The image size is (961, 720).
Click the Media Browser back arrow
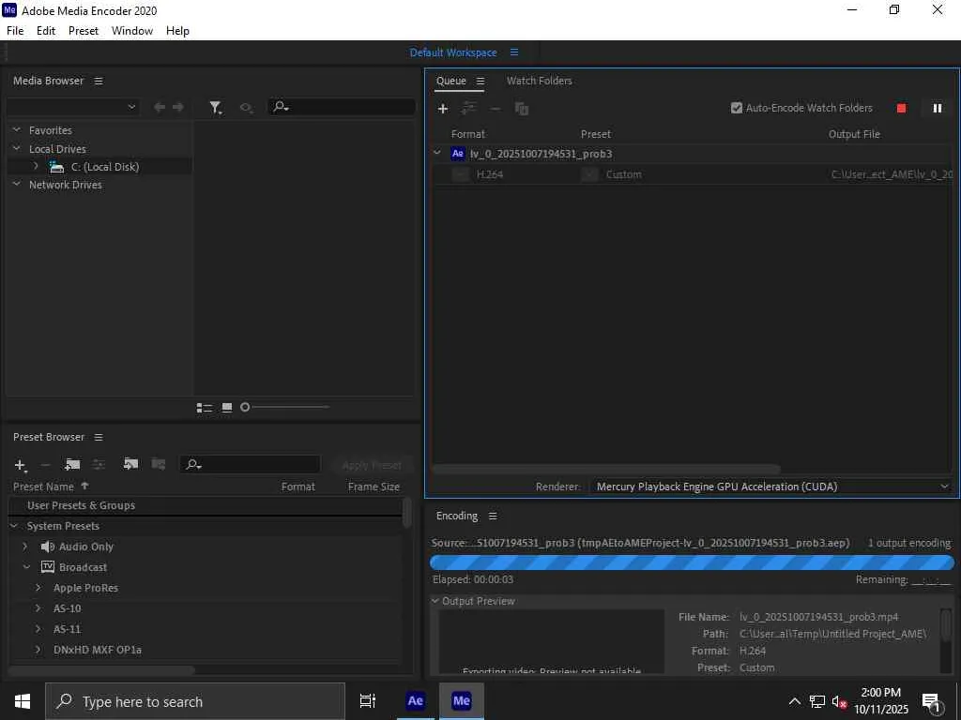point(160,107)
